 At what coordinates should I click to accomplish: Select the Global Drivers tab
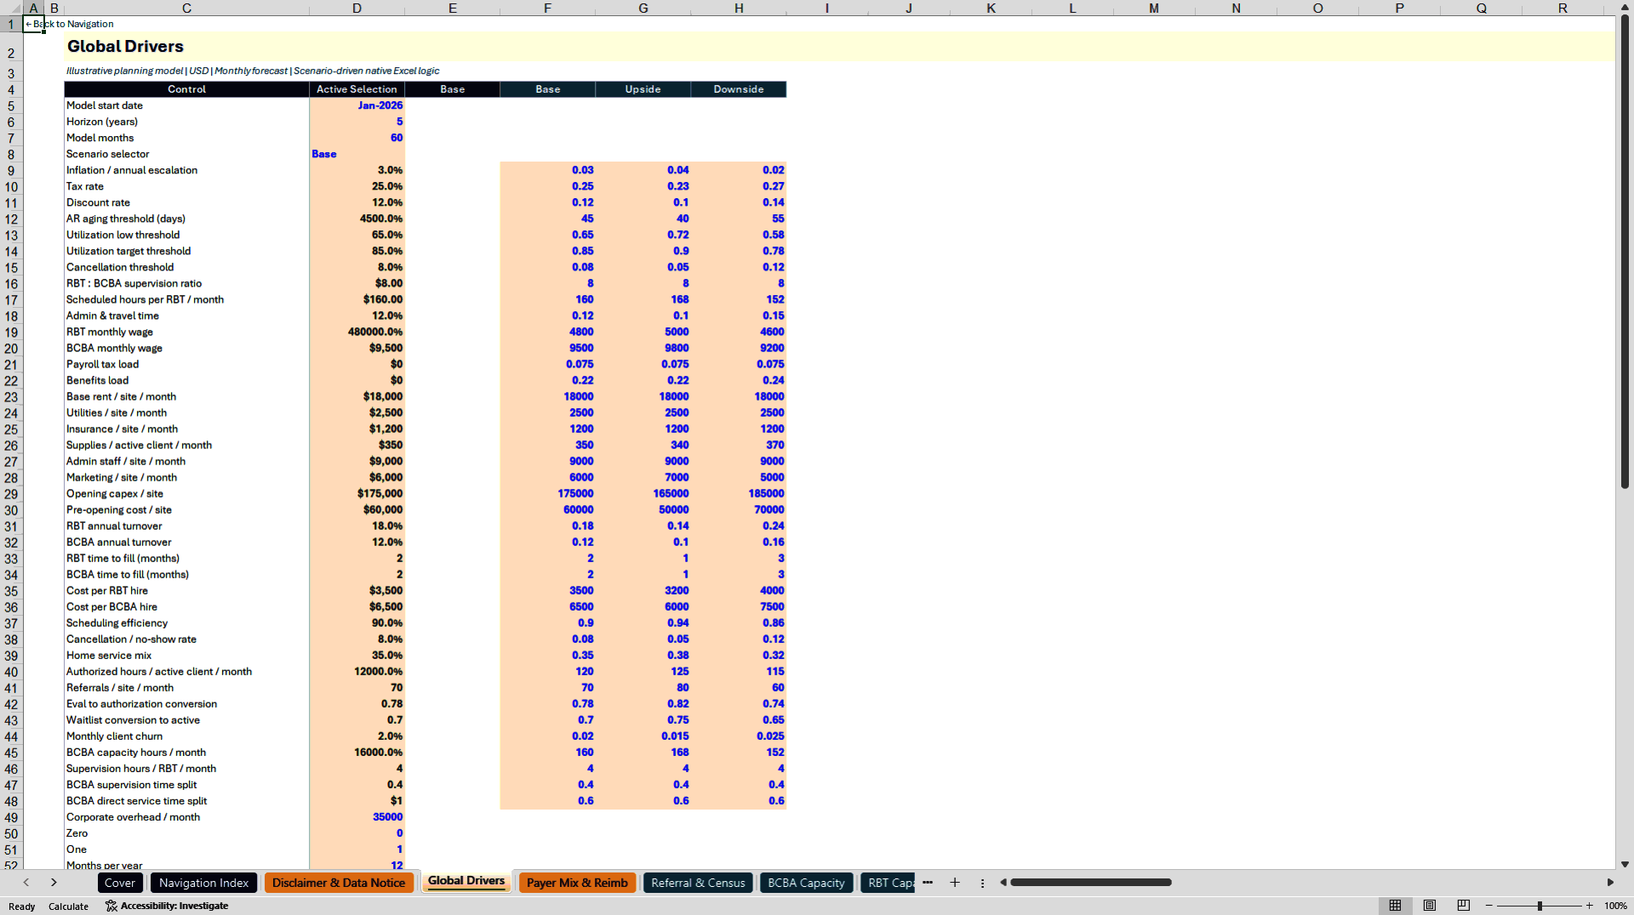coord(466,881)
